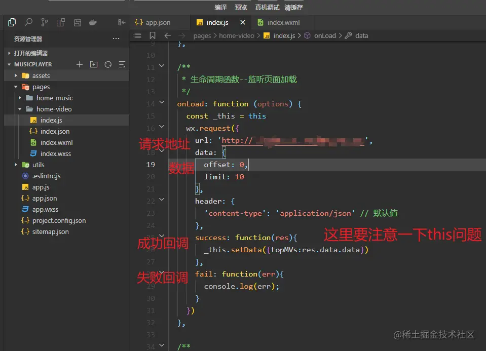Refresh the Explorer file tree
The image size is (486, 351).
click(x=107, y=64)
